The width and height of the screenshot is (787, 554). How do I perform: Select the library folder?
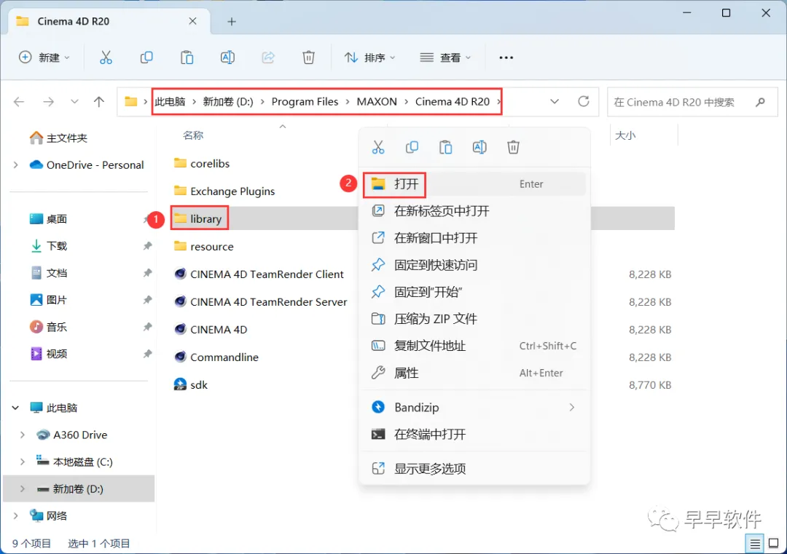(x=197, y=218)
